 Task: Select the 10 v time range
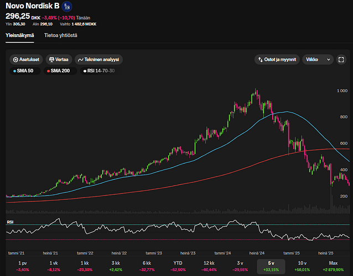pos(302,266)
